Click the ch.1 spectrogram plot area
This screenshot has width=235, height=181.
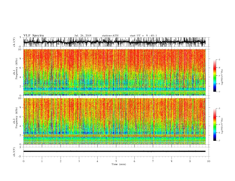click(x=115, y=72)
